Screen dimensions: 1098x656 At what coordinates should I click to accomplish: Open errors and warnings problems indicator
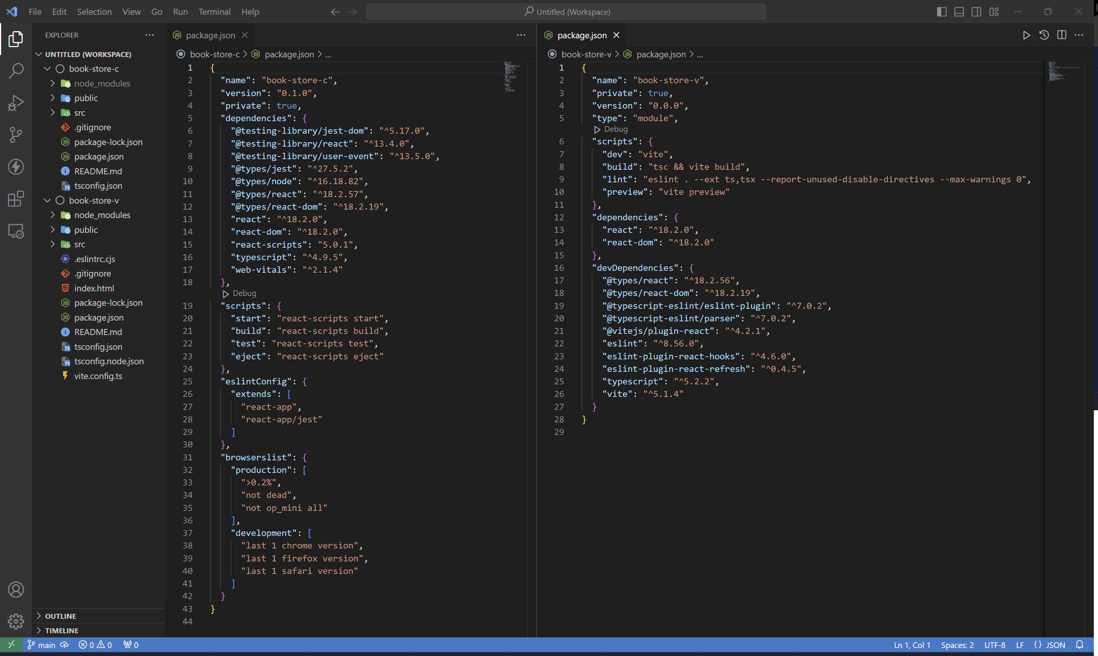[x=95, y=645]
